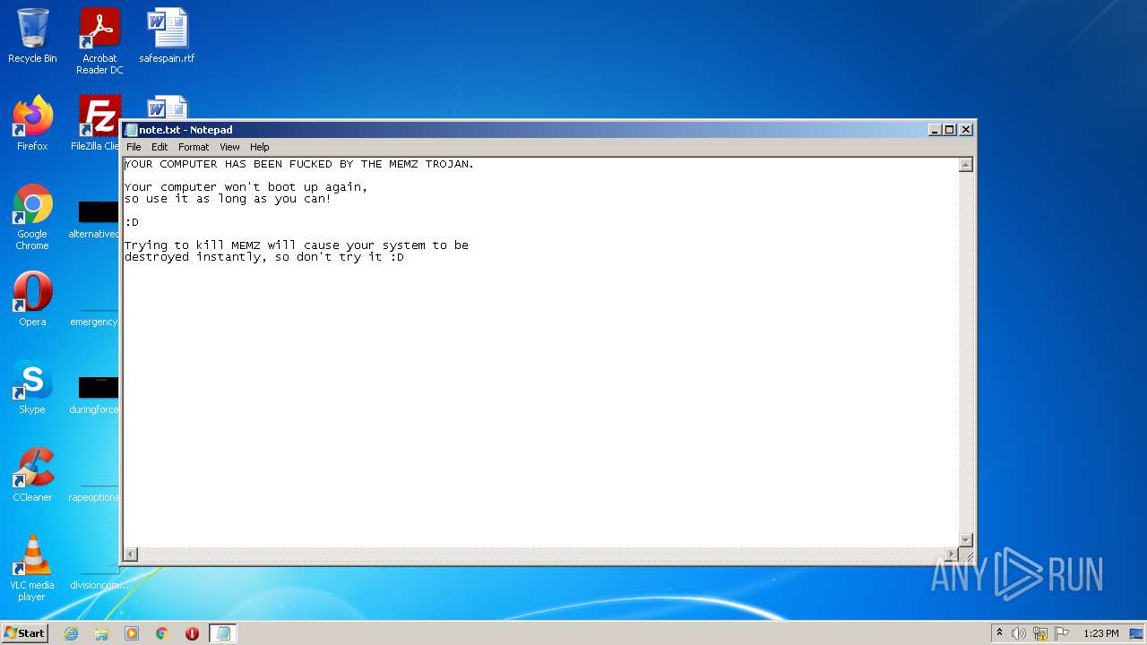This screenshot has width=1147, height=645.
Task: Select the safespain.rtf document icon
Action: click(x=167, y=36)
